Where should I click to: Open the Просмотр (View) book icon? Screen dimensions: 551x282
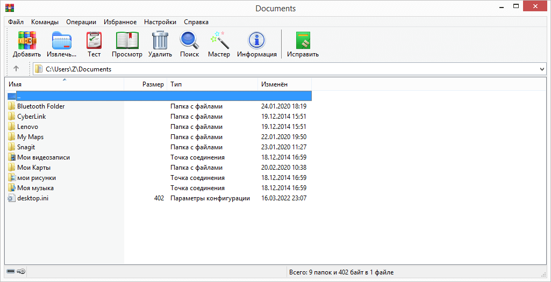[127, 41]
